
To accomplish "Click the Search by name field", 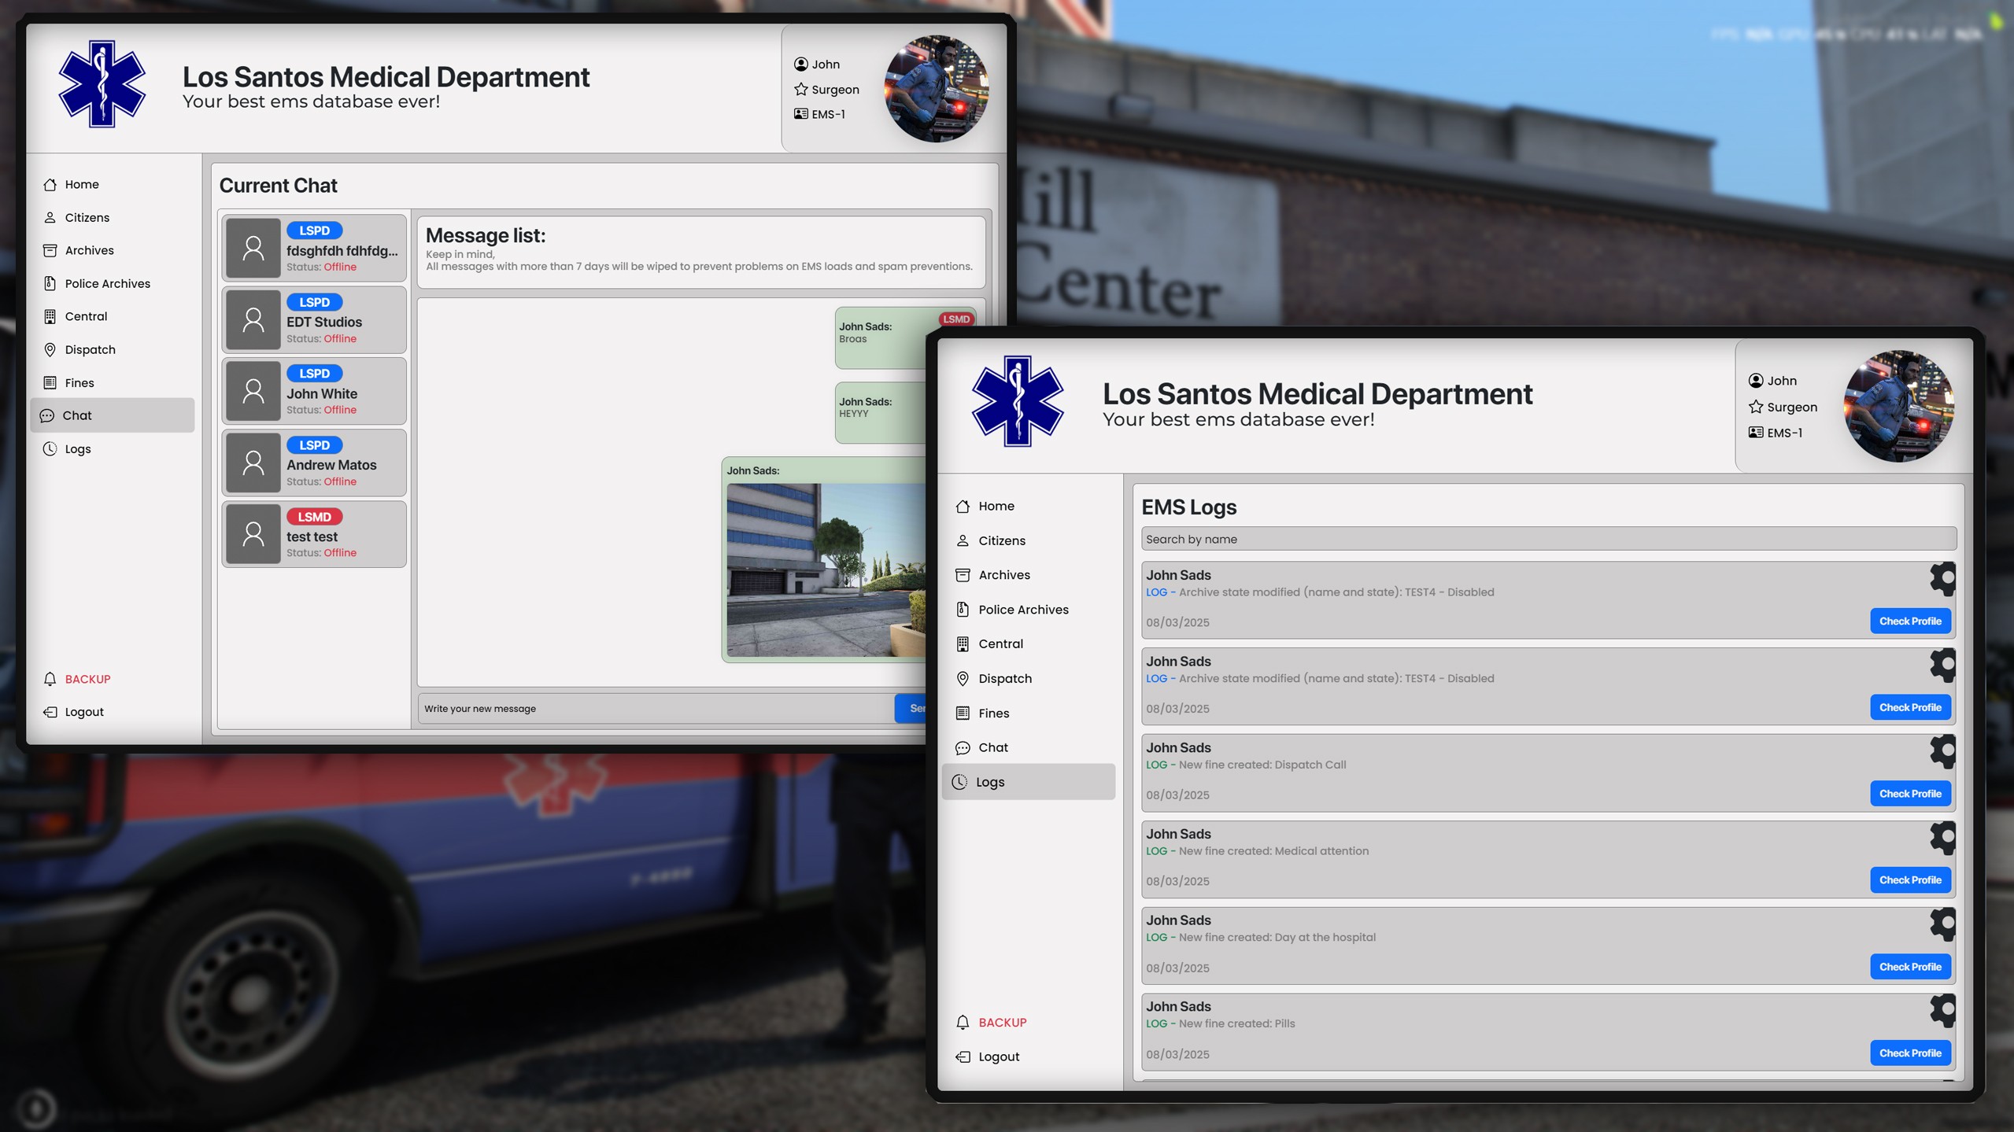I will 1548,539.
